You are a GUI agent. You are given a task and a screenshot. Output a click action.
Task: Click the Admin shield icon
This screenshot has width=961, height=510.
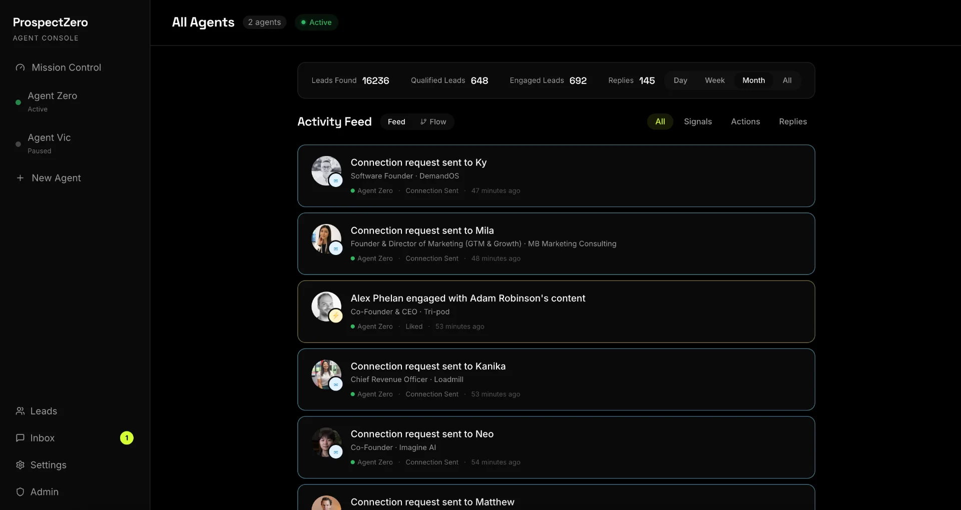(x=20, y=492)
